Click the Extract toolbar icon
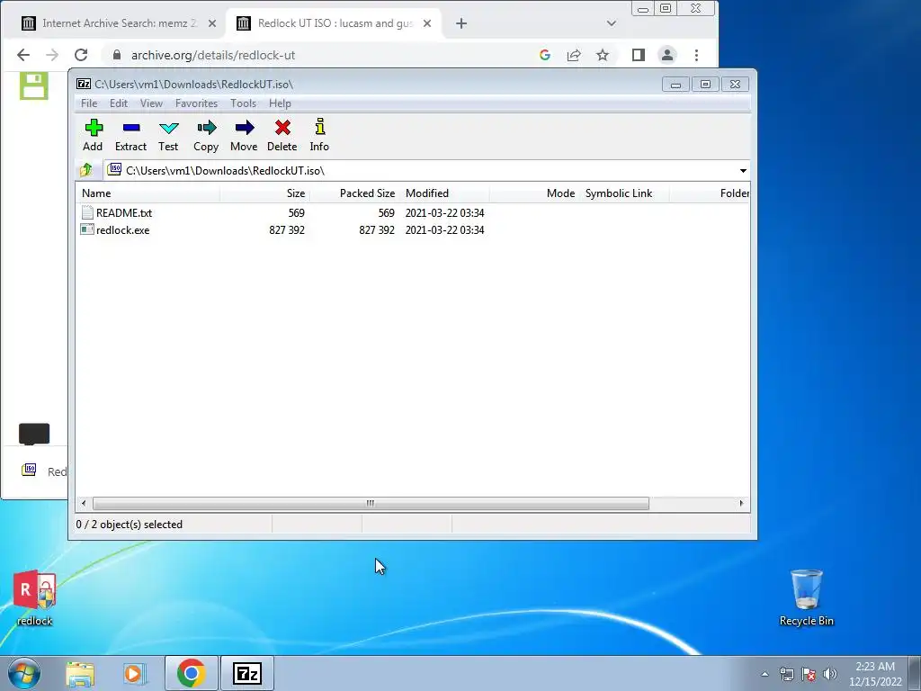921x691 pixels. tap(130, 135)
